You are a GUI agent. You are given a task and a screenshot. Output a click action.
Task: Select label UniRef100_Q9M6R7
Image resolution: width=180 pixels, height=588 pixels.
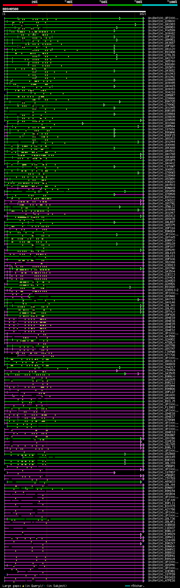point(161,95)
